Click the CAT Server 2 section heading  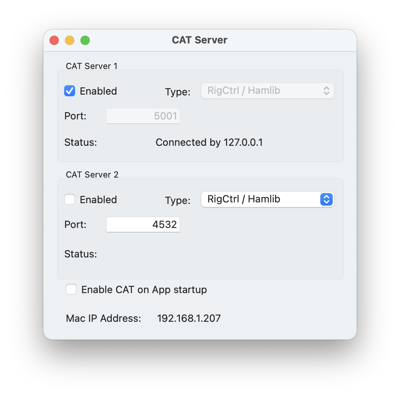[x=92, y=174]
